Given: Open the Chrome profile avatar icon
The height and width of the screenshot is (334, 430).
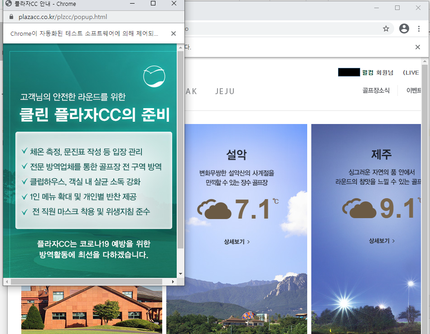Looking at the screenshot, I should [404, 29].
